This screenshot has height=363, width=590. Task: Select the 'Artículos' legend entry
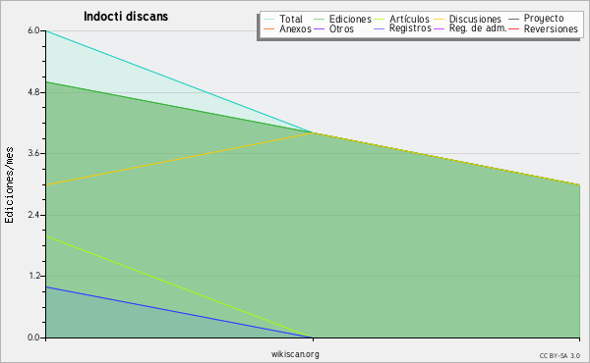[402, 19]
